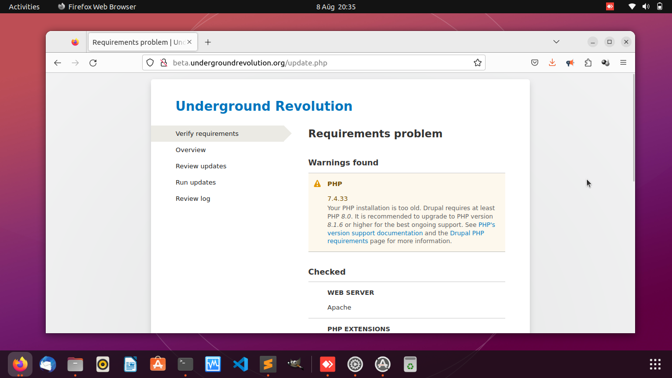Open the Firefox downloads arrow icon
This screenshot has width=672, height=378.
(552, 63)
